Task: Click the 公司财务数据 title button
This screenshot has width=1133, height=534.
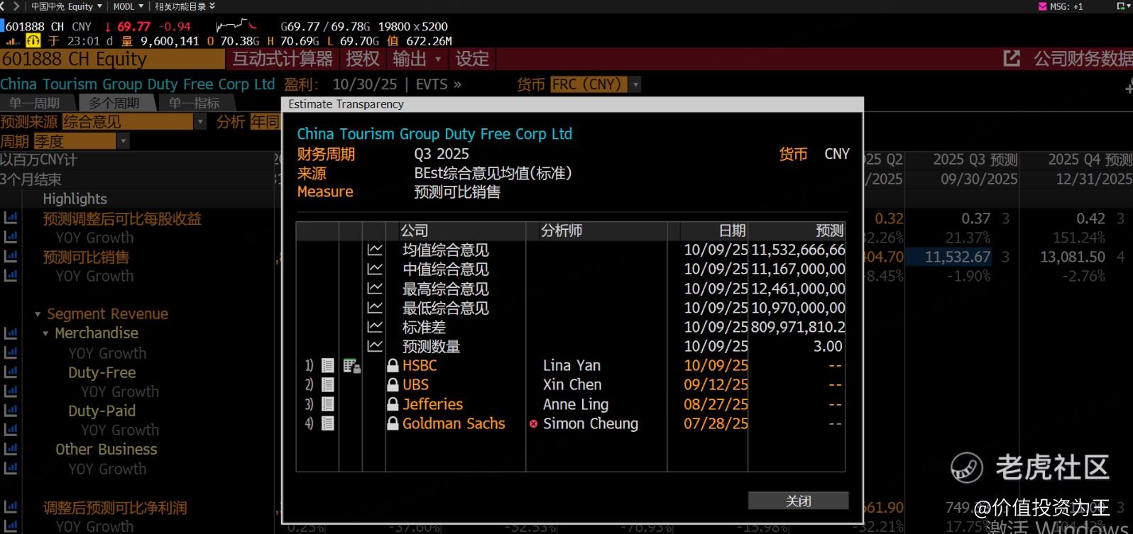Action: click(x=1083, y=59)
